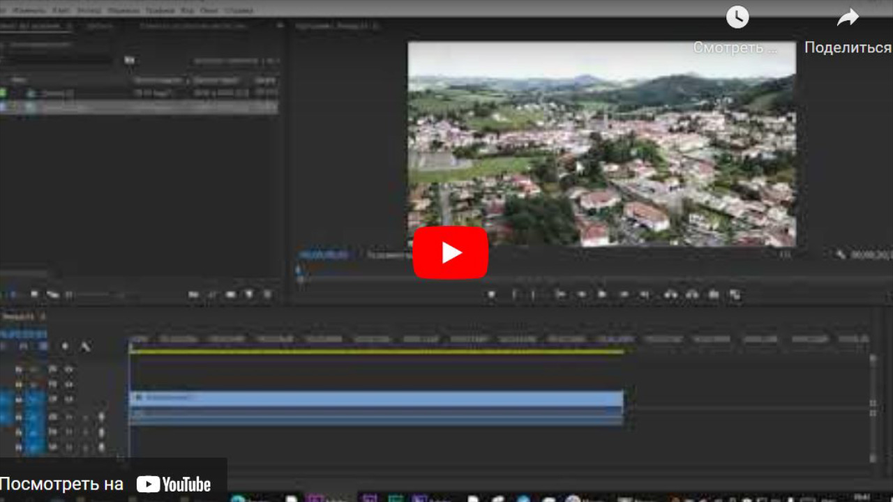Click New Item icon in Project panel
This screenshot has width=893, height=502.
pos(249,295)
